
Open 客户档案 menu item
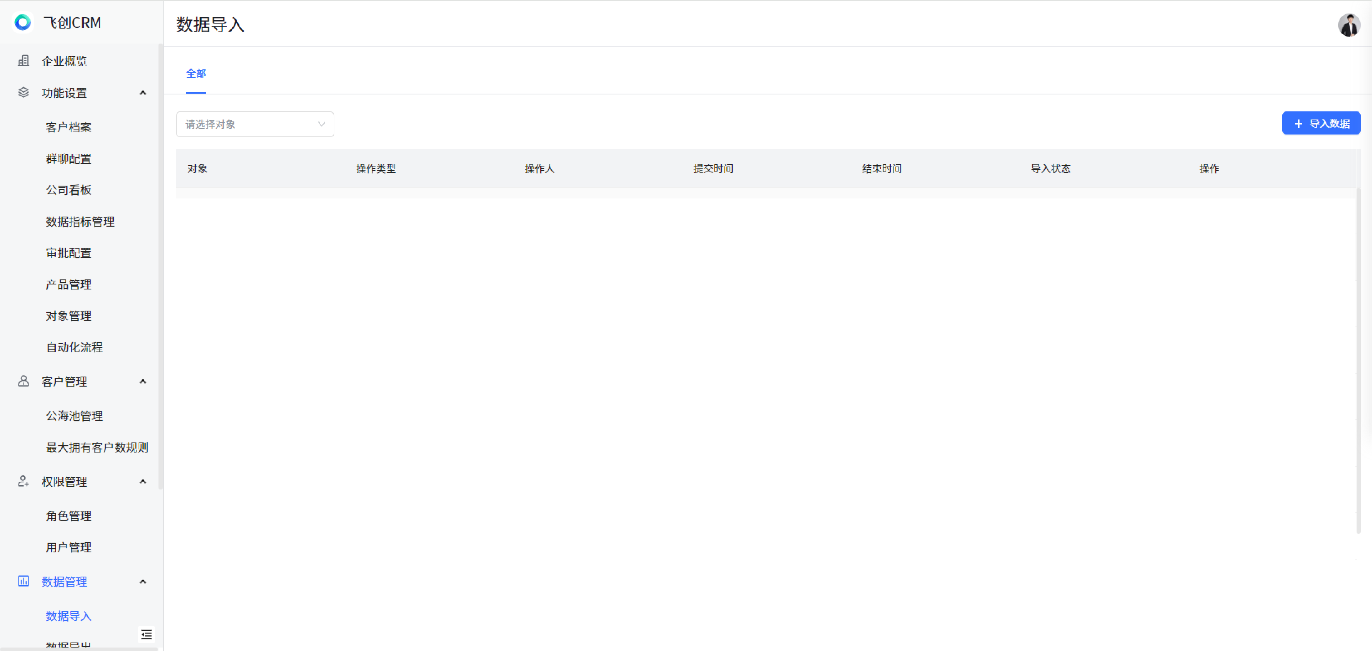68,127
